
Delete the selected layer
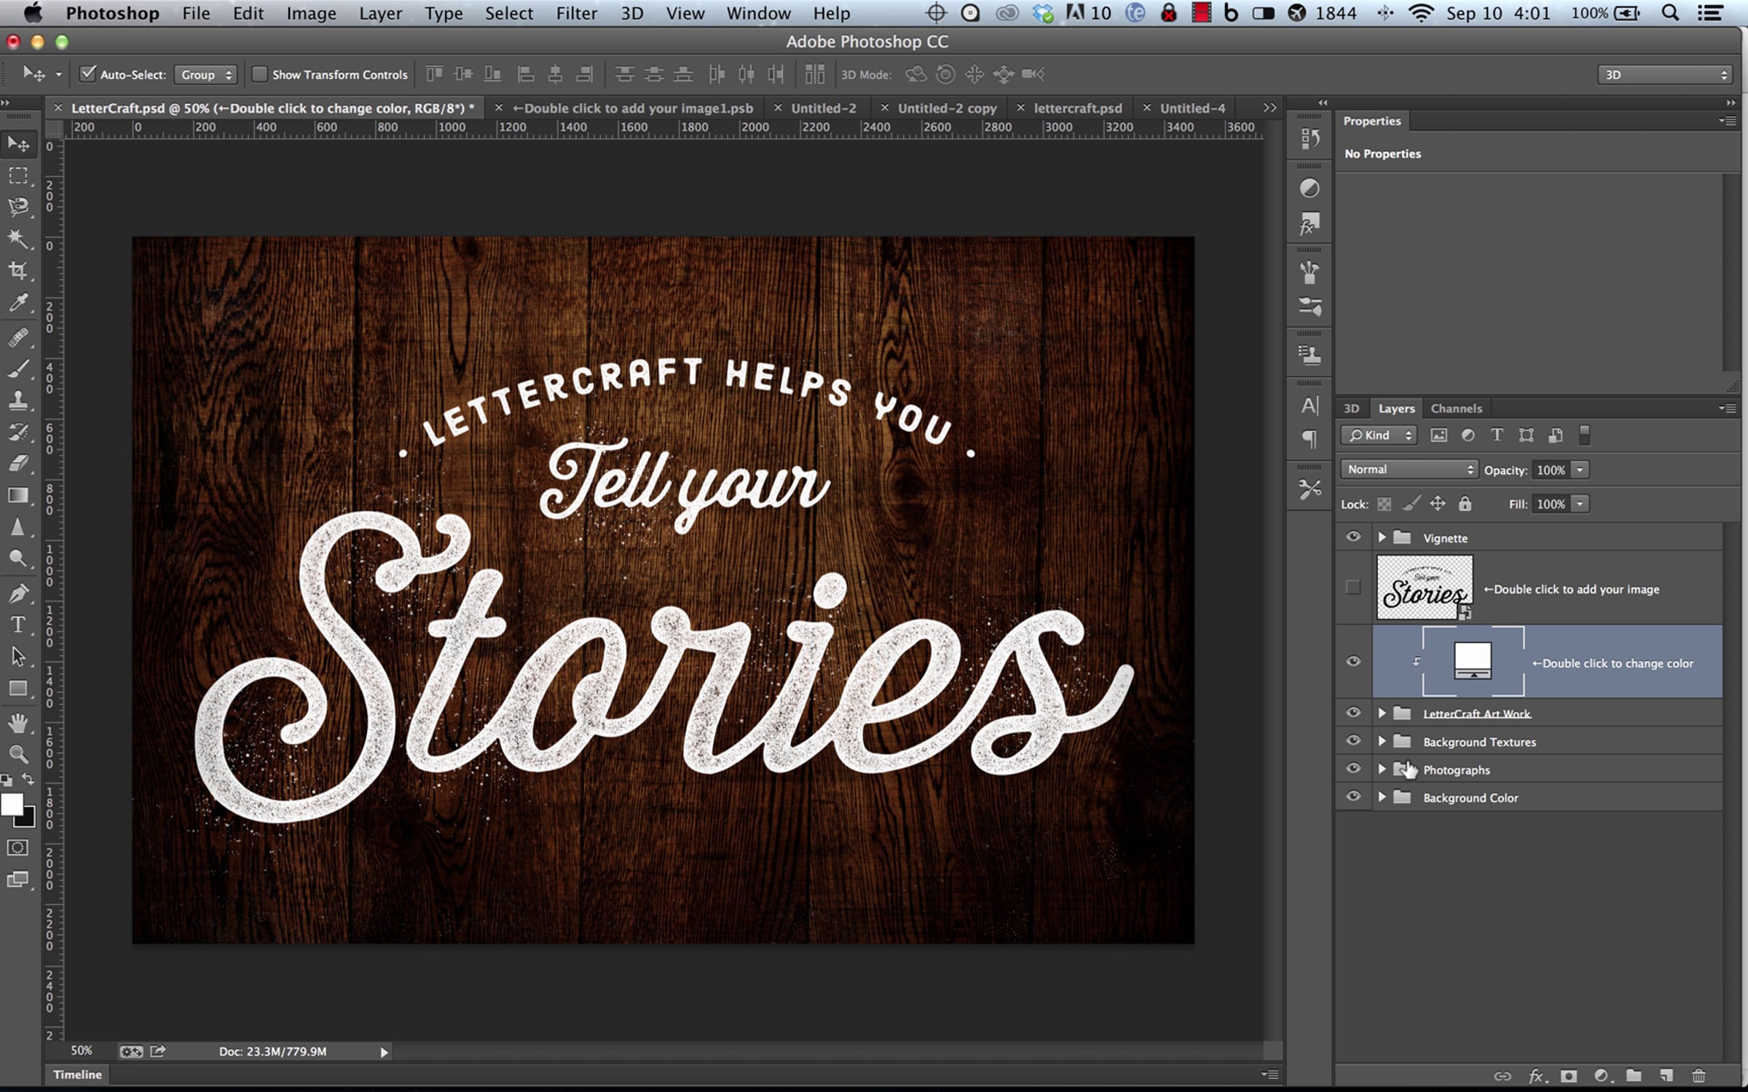[x=1699, y=1076]
